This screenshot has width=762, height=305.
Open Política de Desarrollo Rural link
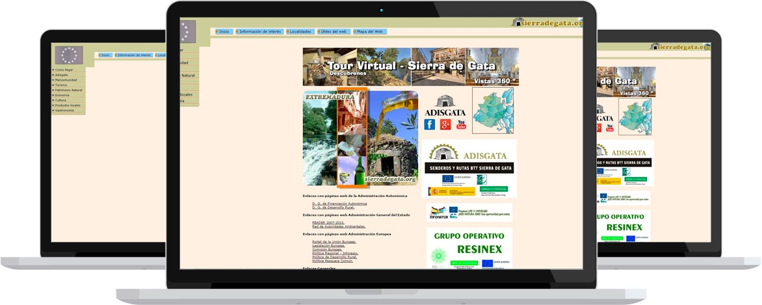click(335, 258)
